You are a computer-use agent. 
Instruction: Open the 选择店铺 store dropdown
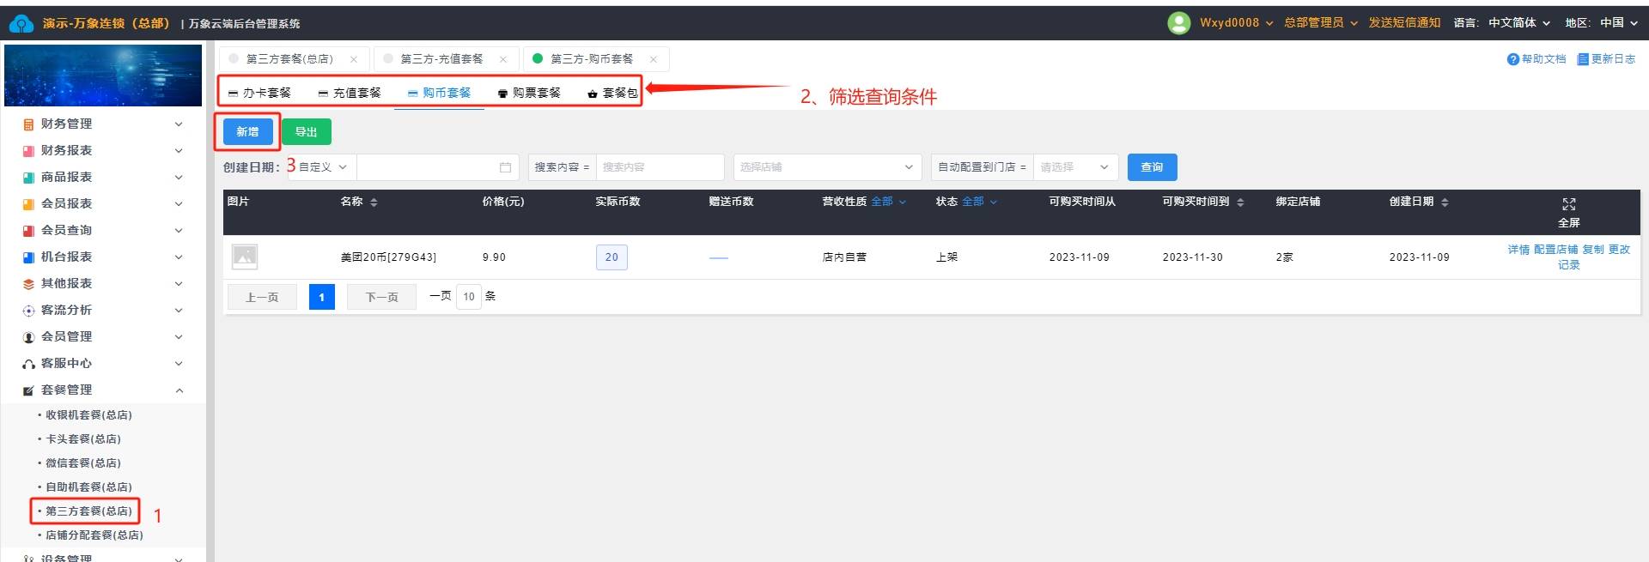[827, 167]
